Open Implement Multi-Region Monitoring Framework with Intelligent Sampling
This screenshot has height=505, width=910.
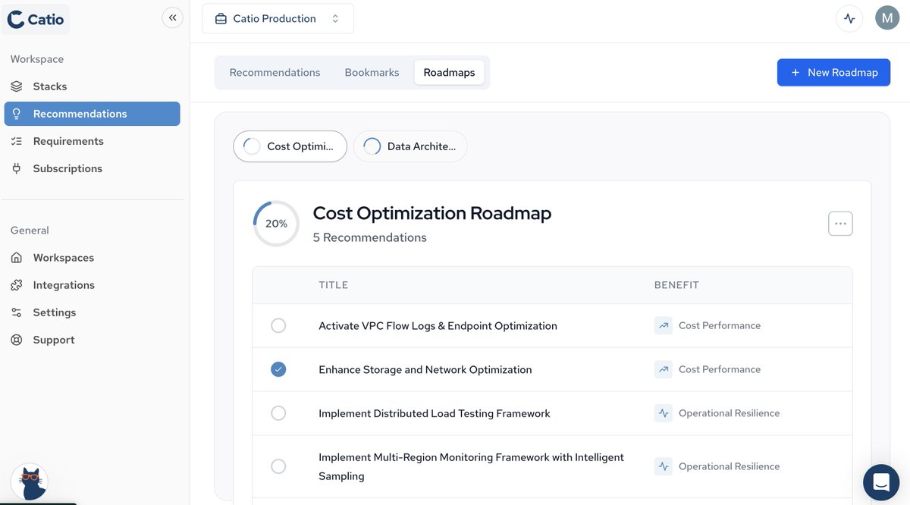[x=471, y=467]
